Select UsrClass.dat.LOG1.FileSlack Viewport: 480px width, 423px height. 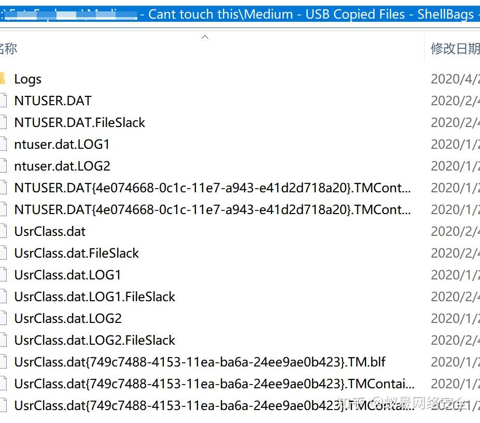click(94, 297)
